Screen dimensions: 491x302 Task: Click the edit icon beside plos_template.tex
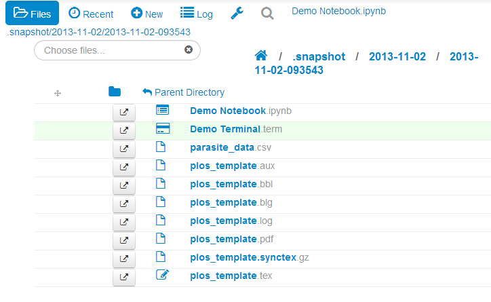coord(162,275)
